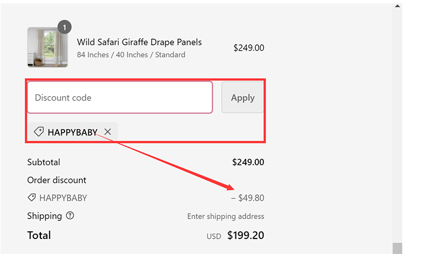
Task: Click the Subtotal amount $249.00
Action: pos(248,162)
